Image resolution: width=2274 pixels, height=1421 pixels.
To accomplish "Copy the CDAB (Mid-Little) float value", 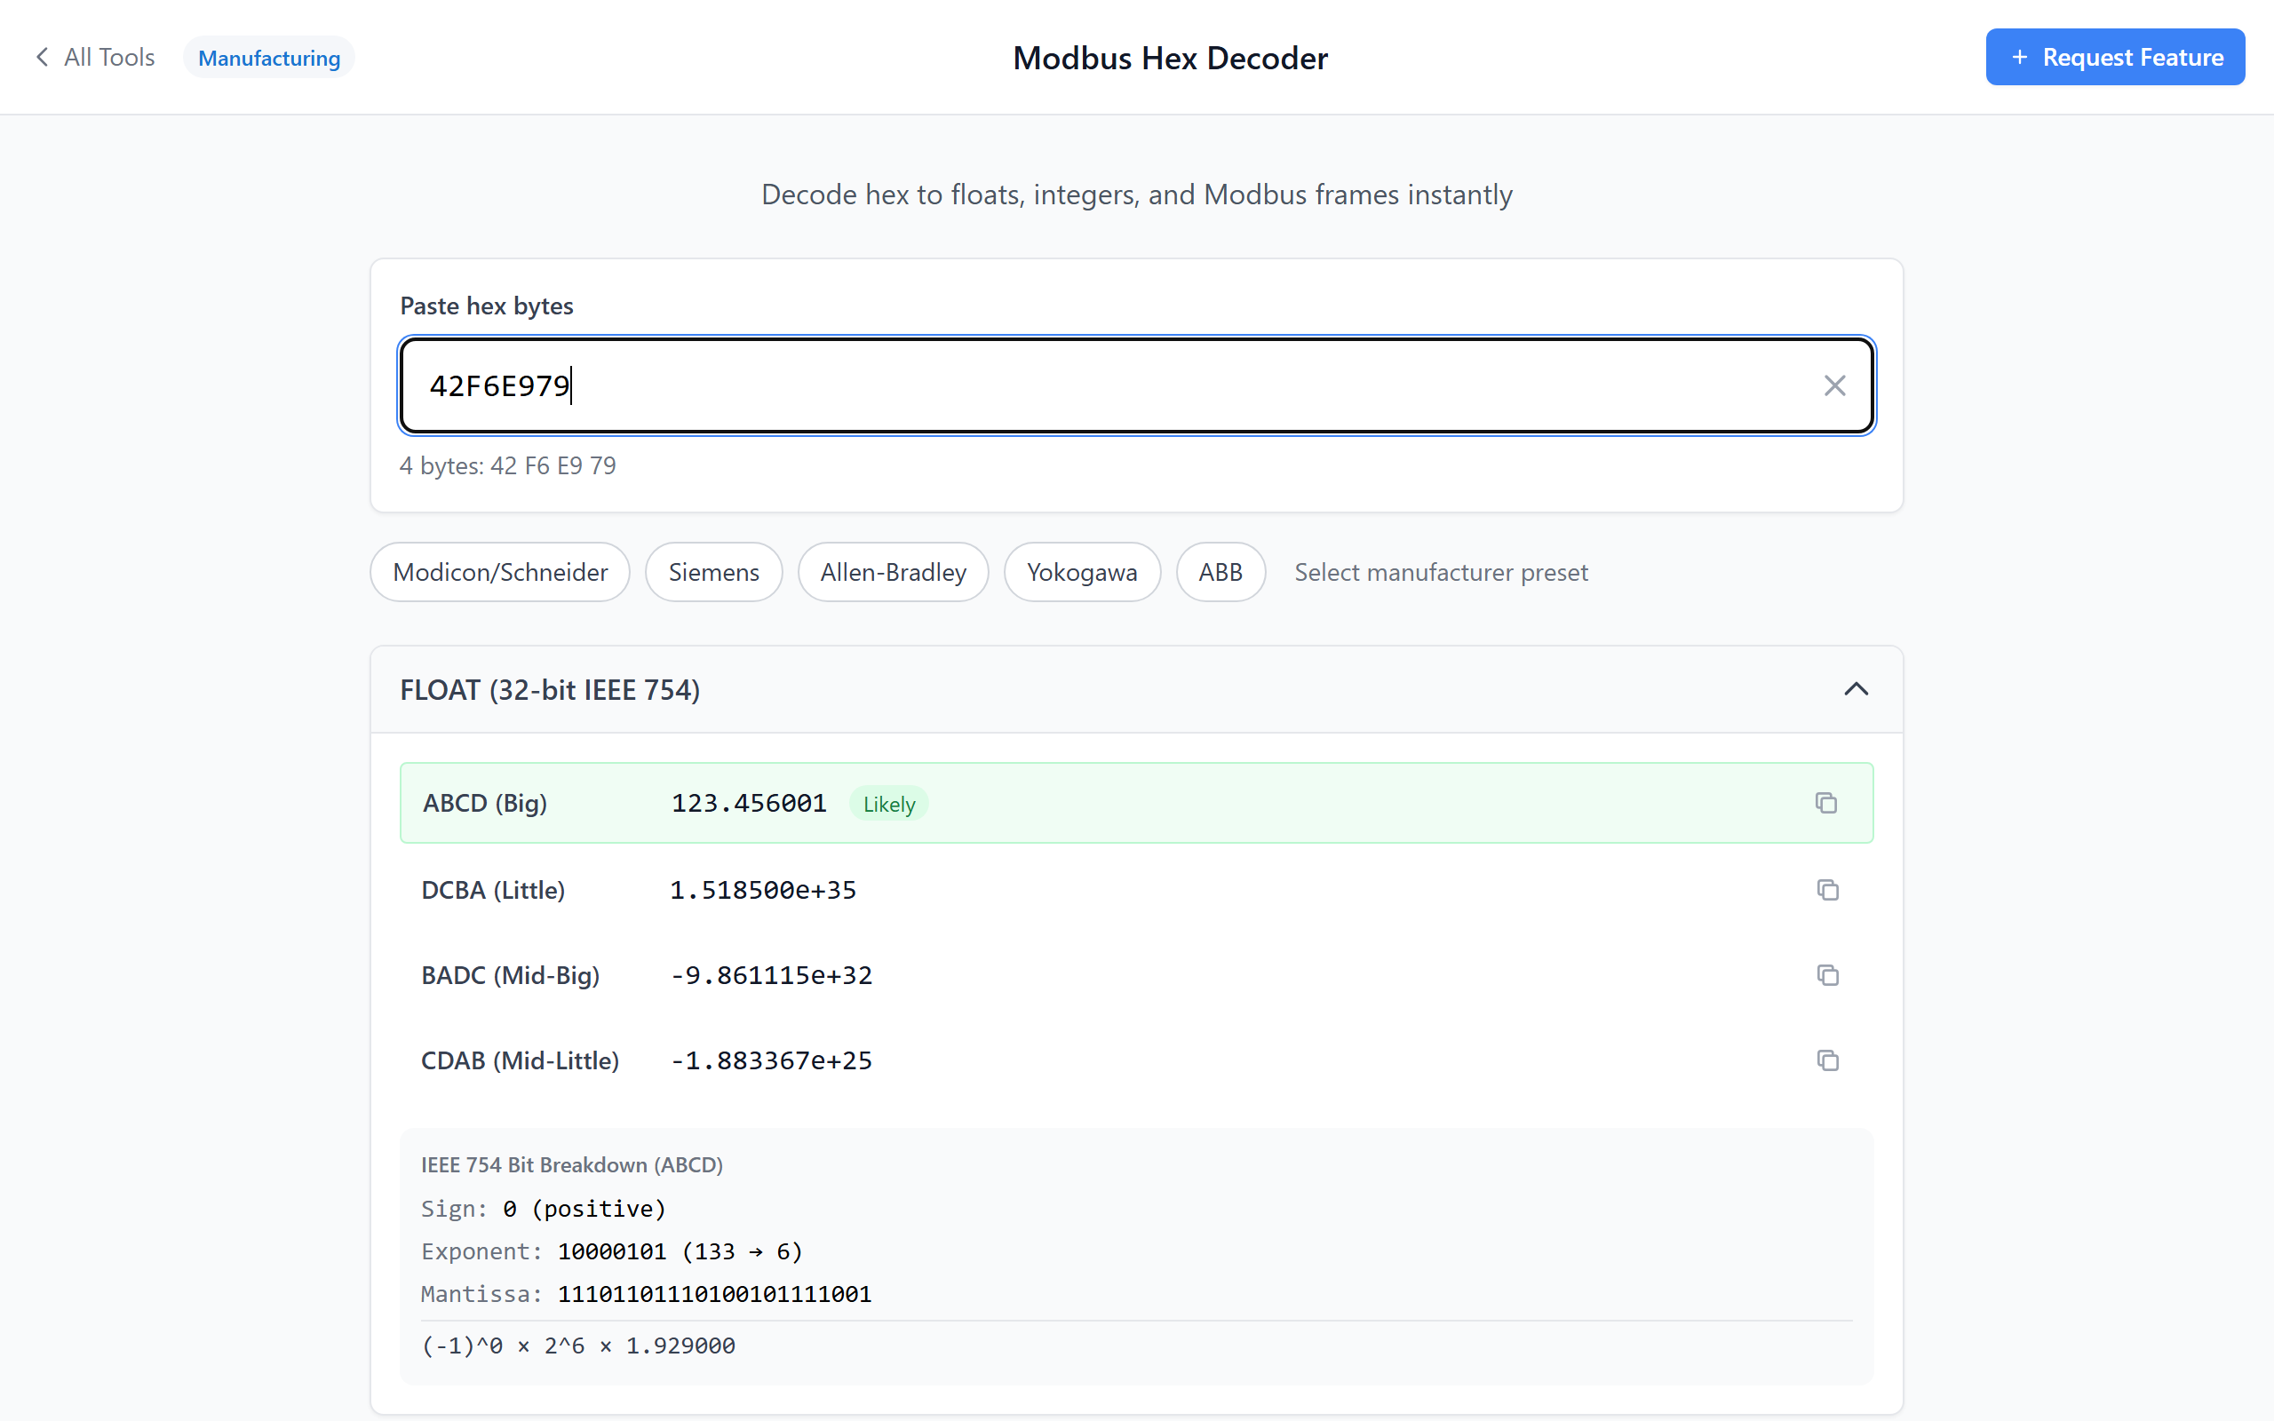I will tap(1826, 1060).
